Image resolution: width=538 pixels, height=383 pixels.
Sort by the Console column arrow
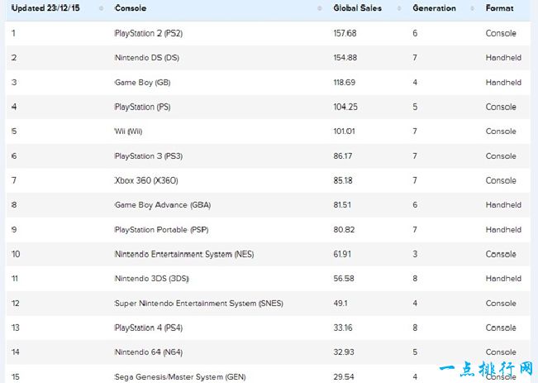point(320,8)
